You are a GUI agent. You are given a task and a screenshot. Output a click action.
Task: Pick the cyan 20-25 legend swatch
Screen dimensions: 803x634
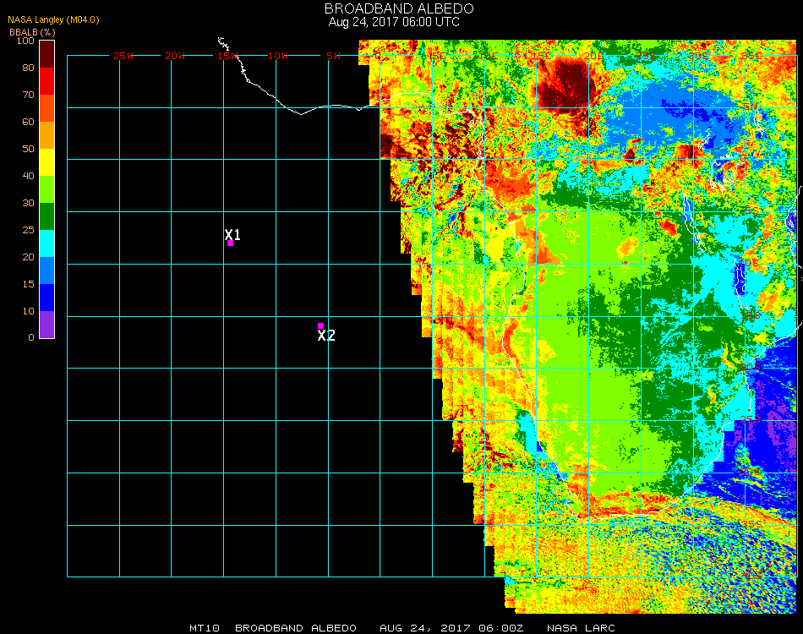tap(46, 243)
